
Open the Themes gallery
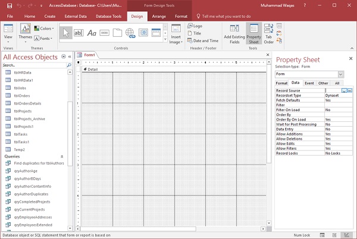click(26, 31)
